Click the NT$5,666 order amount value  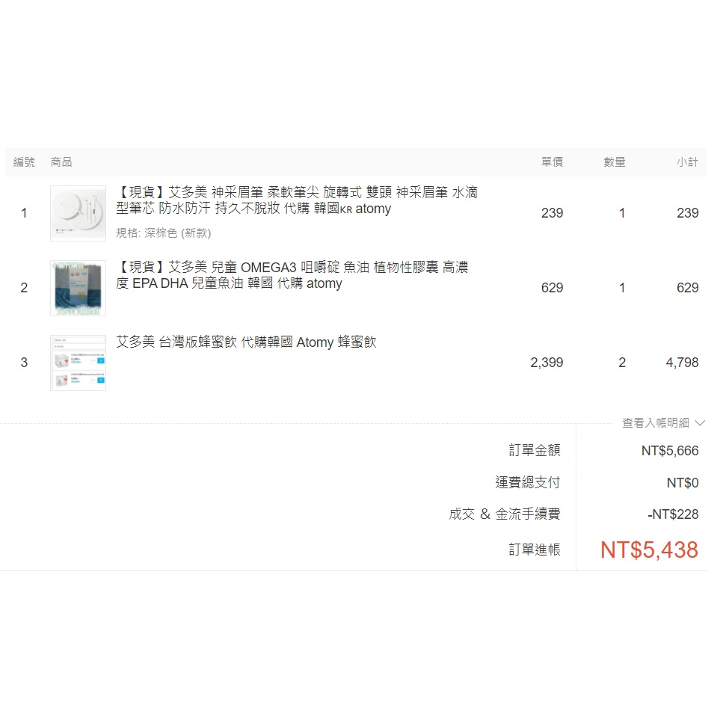pyautogui.click(x=670, y=451)
